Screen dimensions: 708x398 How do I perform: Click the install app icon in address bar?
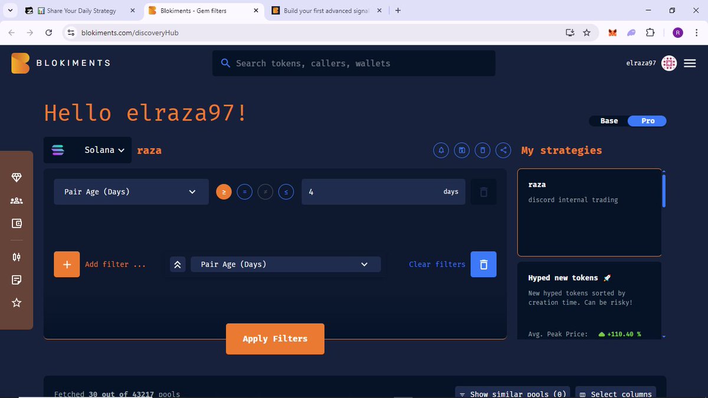569,33
